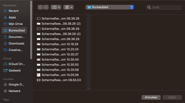Select the file ending in 14.05.06
This screenshot has height=103, width=185.
pyautogui.click(x=60, y=75)
